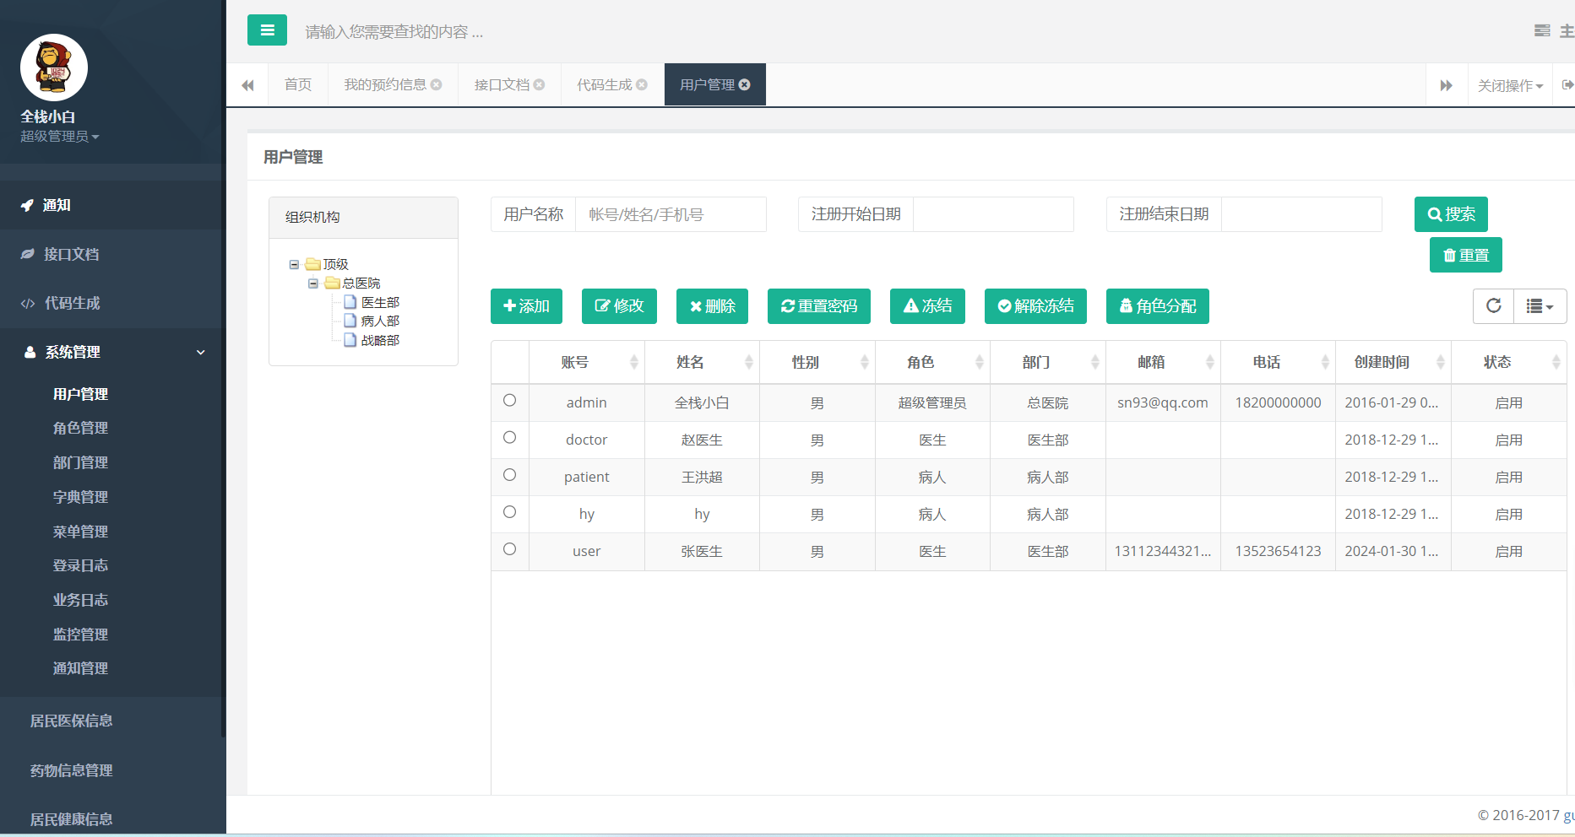Image resolution: width=1575 pixels, height=837 pixels.
Task: Click the 修改 button
Action: coord(619,306)
